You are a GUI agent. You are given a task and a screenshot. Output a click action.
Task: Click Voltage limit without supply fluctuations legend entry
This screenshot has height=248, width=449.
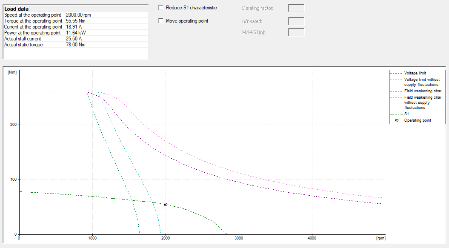click(422, 82)
